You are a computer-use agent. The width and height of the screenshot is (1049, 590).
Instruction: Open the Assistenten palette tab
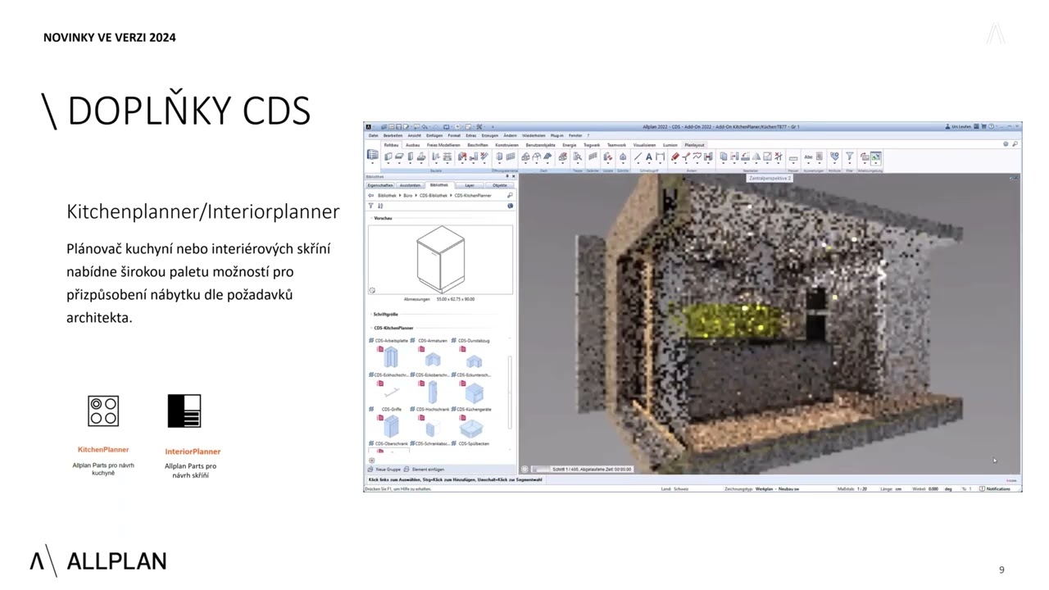410,185
